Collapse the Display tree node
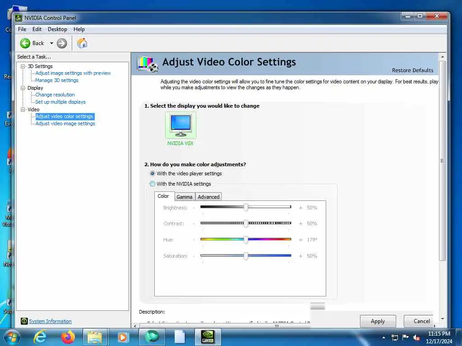 23,88
